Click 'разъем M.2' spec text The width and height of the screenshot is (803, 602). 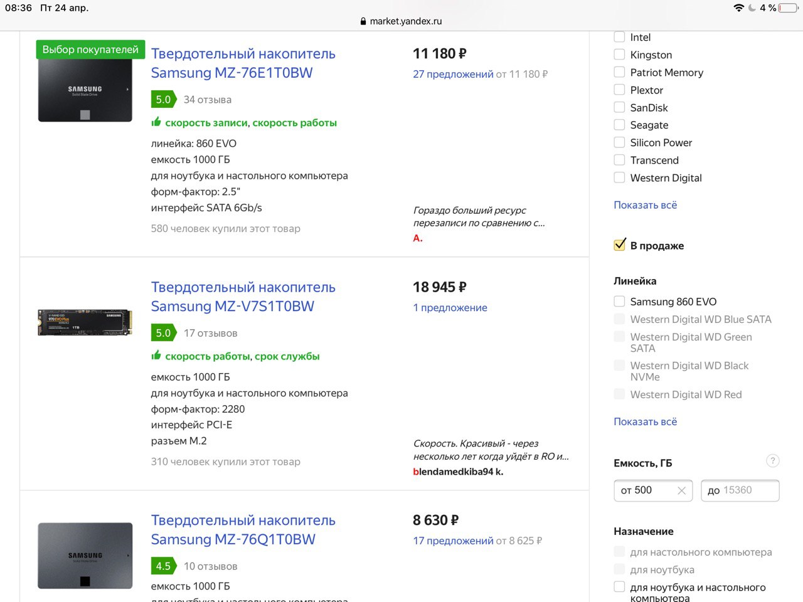pyautogui.click(x=179, y=441)
